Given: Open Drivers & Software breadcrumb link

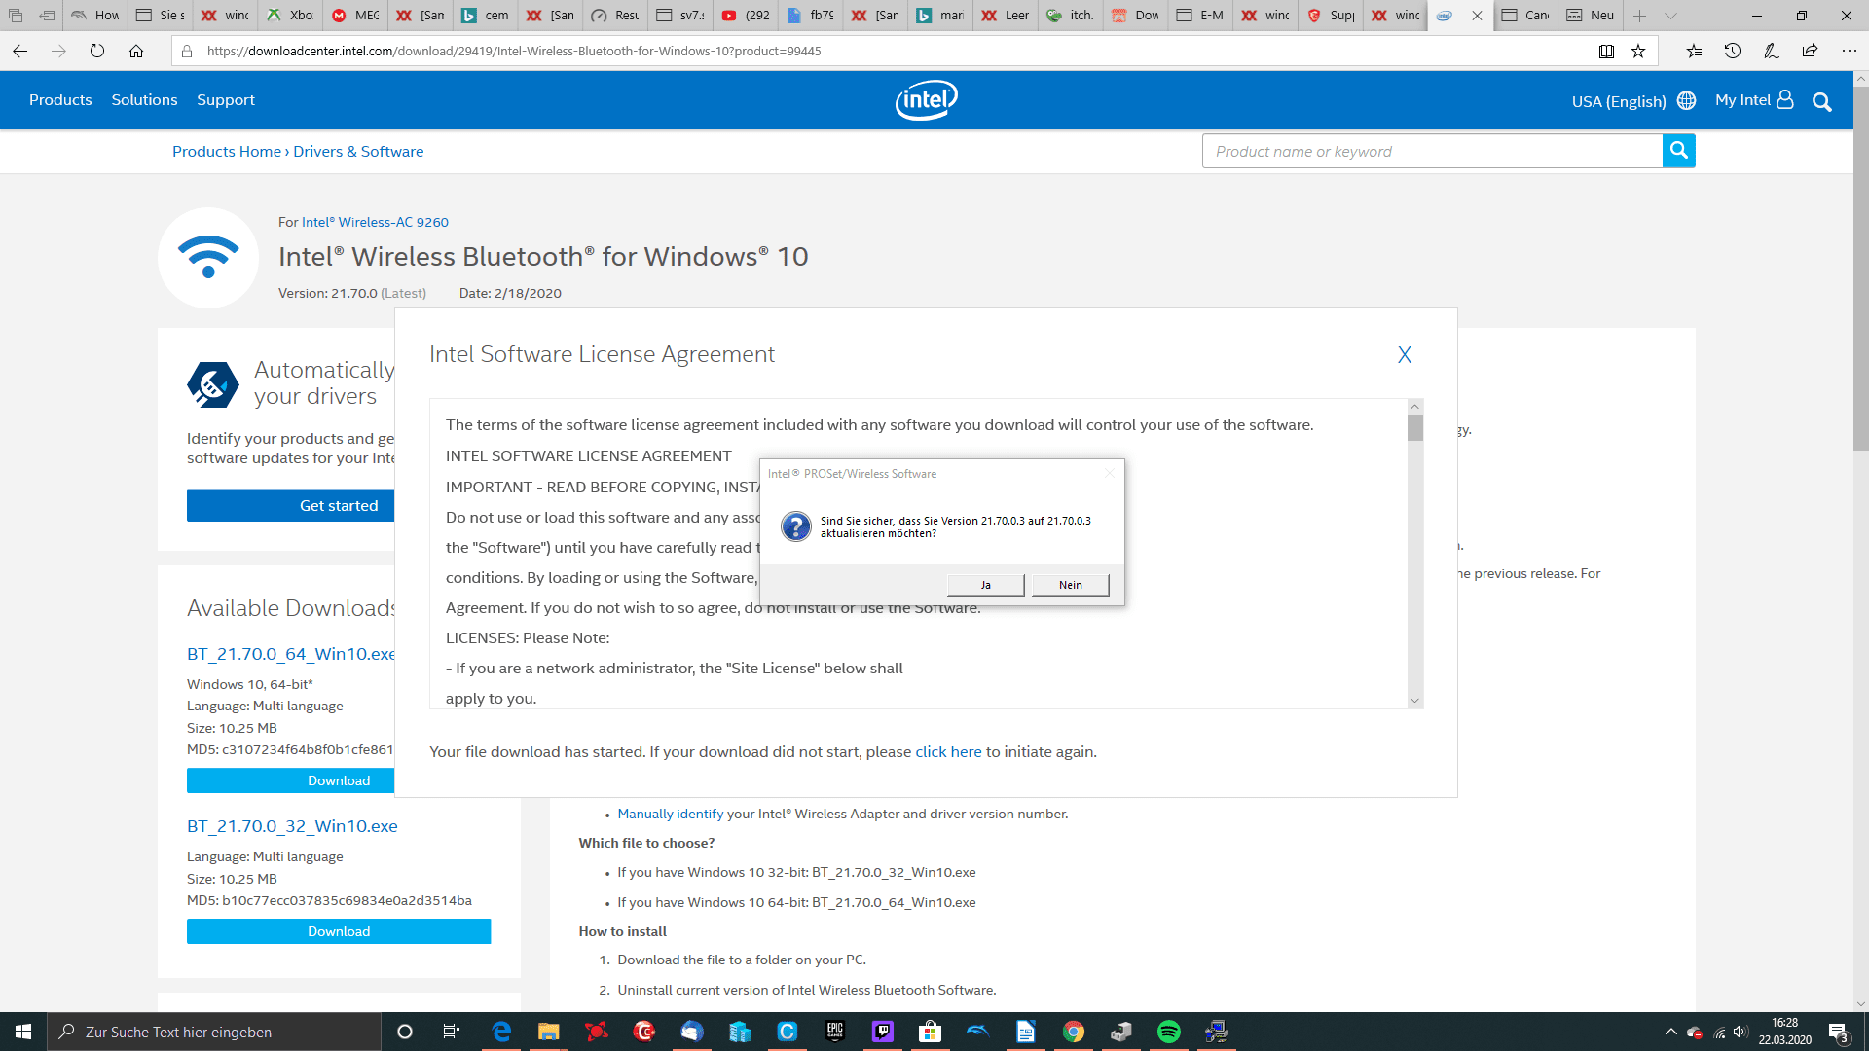Looking at the screenshot, I should (358, 152).
